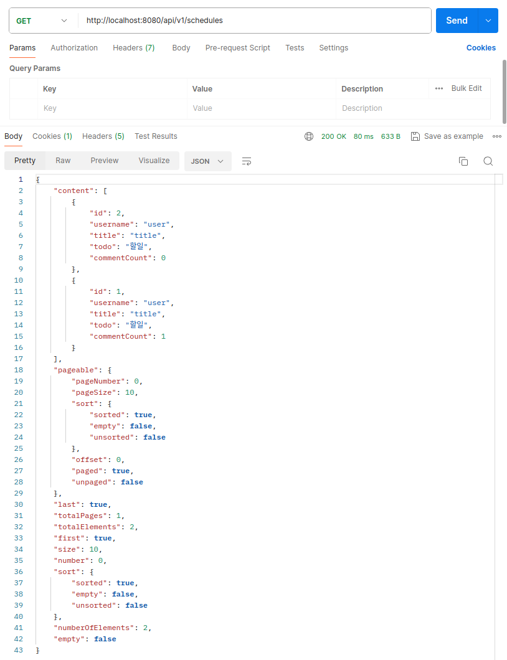Screen dimensions: 507x660
Task: Click the "offset" key
Action: [x=89, y=460]
